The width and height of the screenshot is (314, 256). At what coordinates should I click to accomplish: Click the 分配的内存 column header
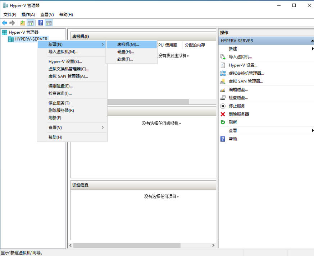pos(195,45)
